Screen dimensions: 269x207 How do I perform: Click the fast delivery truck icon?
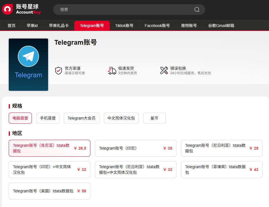[112, 71]
